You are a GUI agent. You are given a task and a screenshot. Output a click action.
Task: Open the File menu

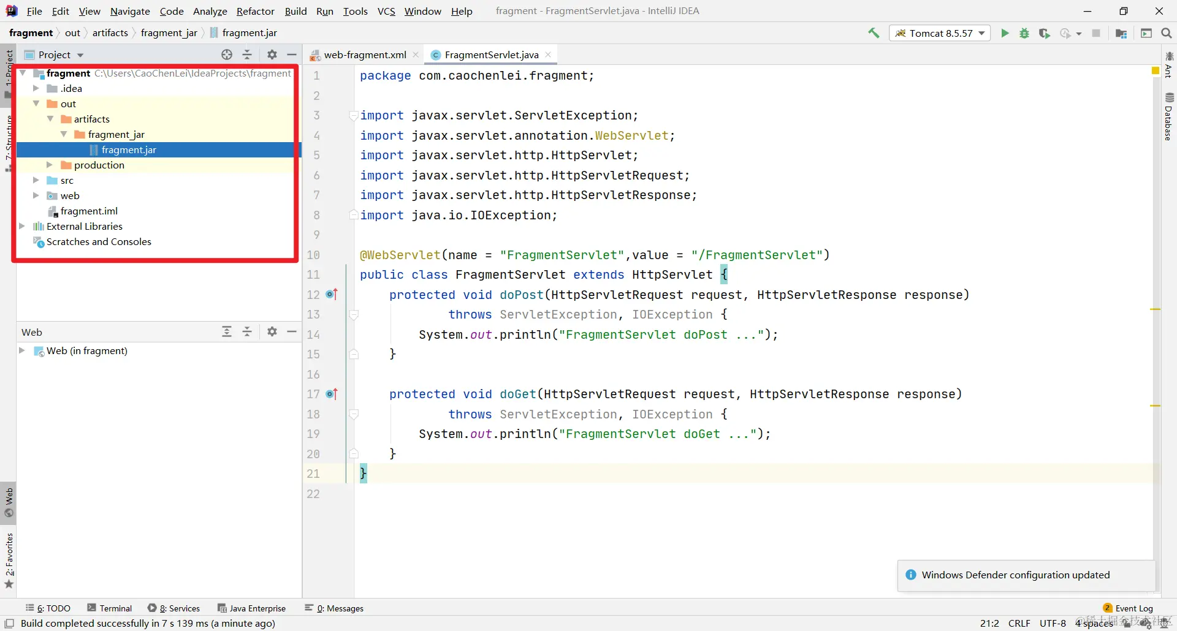[x=34, y=11]
